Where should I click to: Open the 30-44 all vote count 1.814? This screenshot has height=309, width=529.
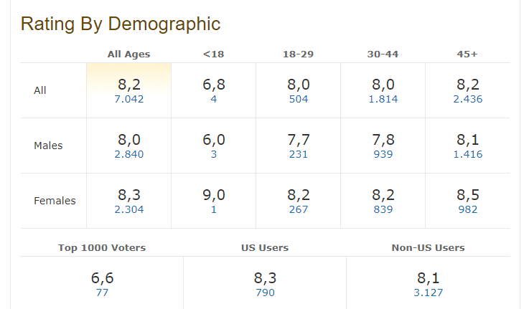383,100
